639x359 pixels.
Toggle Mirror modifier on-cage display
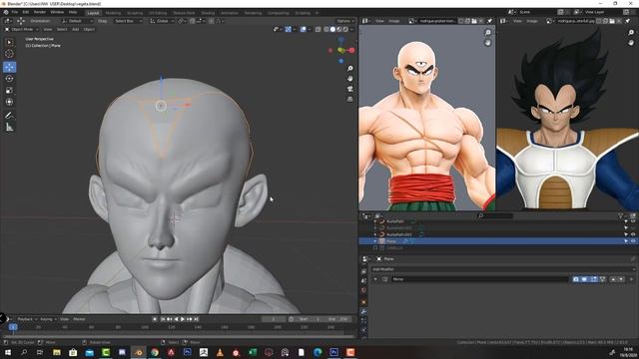click(602, 279)
